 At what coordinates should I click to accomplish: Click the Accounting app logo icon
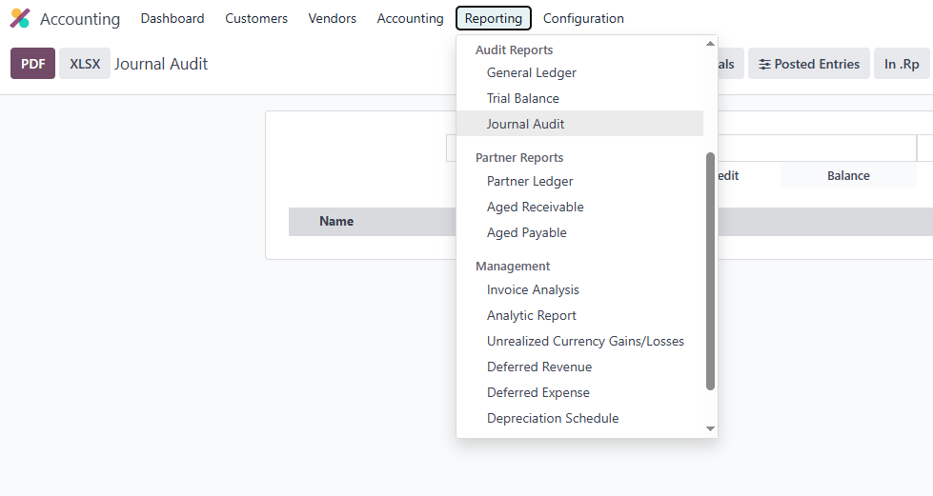pos(20,19)
